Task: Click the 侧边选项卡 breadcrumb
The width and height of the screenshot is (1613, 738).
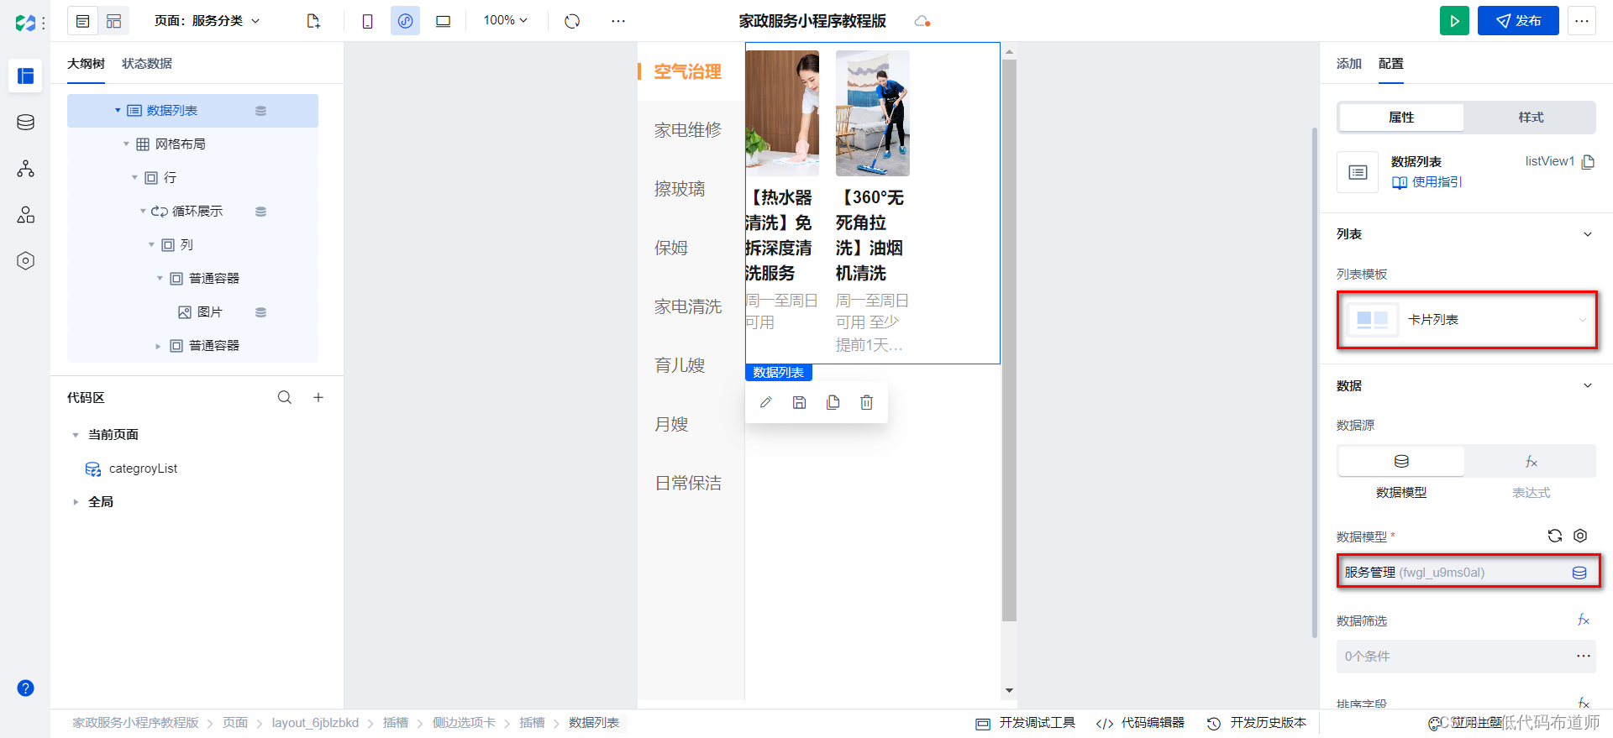Action: [x=464, y=723]
